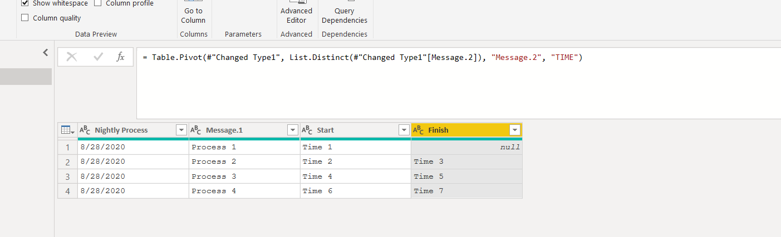This screenshot has width=781, height=237.
Task: Click the 8/28/2020 cell in row 3
Action: [133, 177]
